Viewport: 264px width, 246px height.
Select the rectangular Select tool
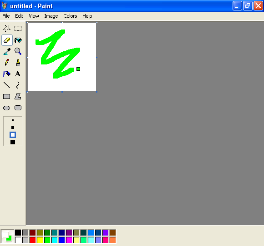click(18, 29)
